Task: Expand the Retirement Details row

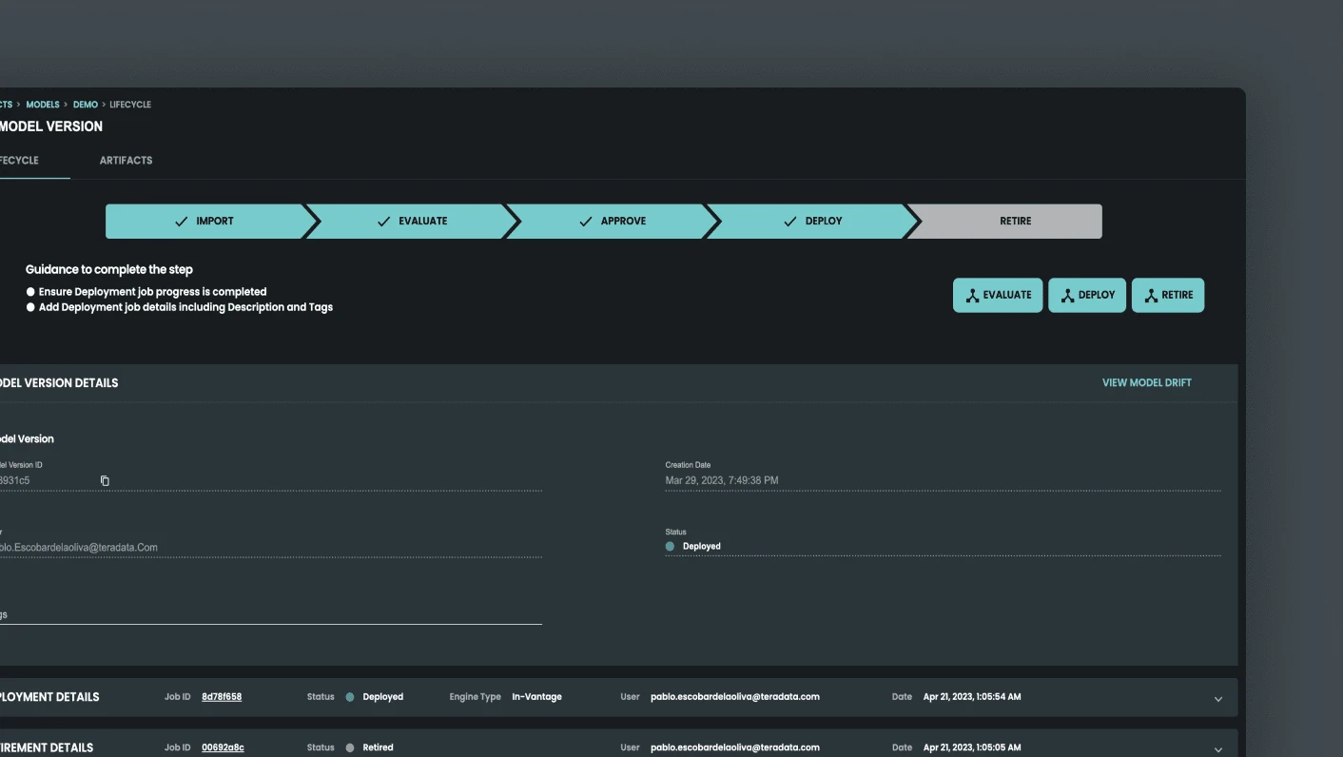Action: [1218, 749]
